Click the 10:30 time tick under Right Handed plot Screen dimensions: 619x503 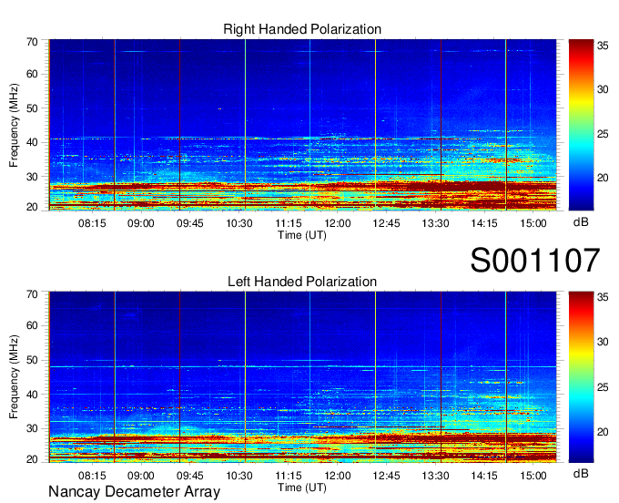(x=239, y=223)
